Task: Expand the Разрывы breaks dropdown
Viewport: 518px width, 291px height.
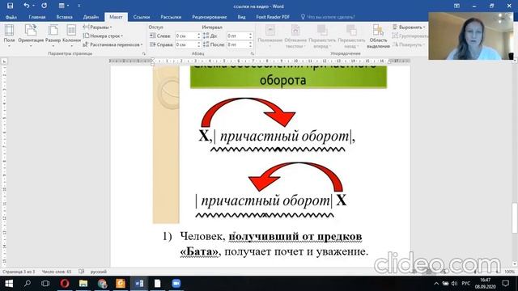Action: (x=97, y=27)
